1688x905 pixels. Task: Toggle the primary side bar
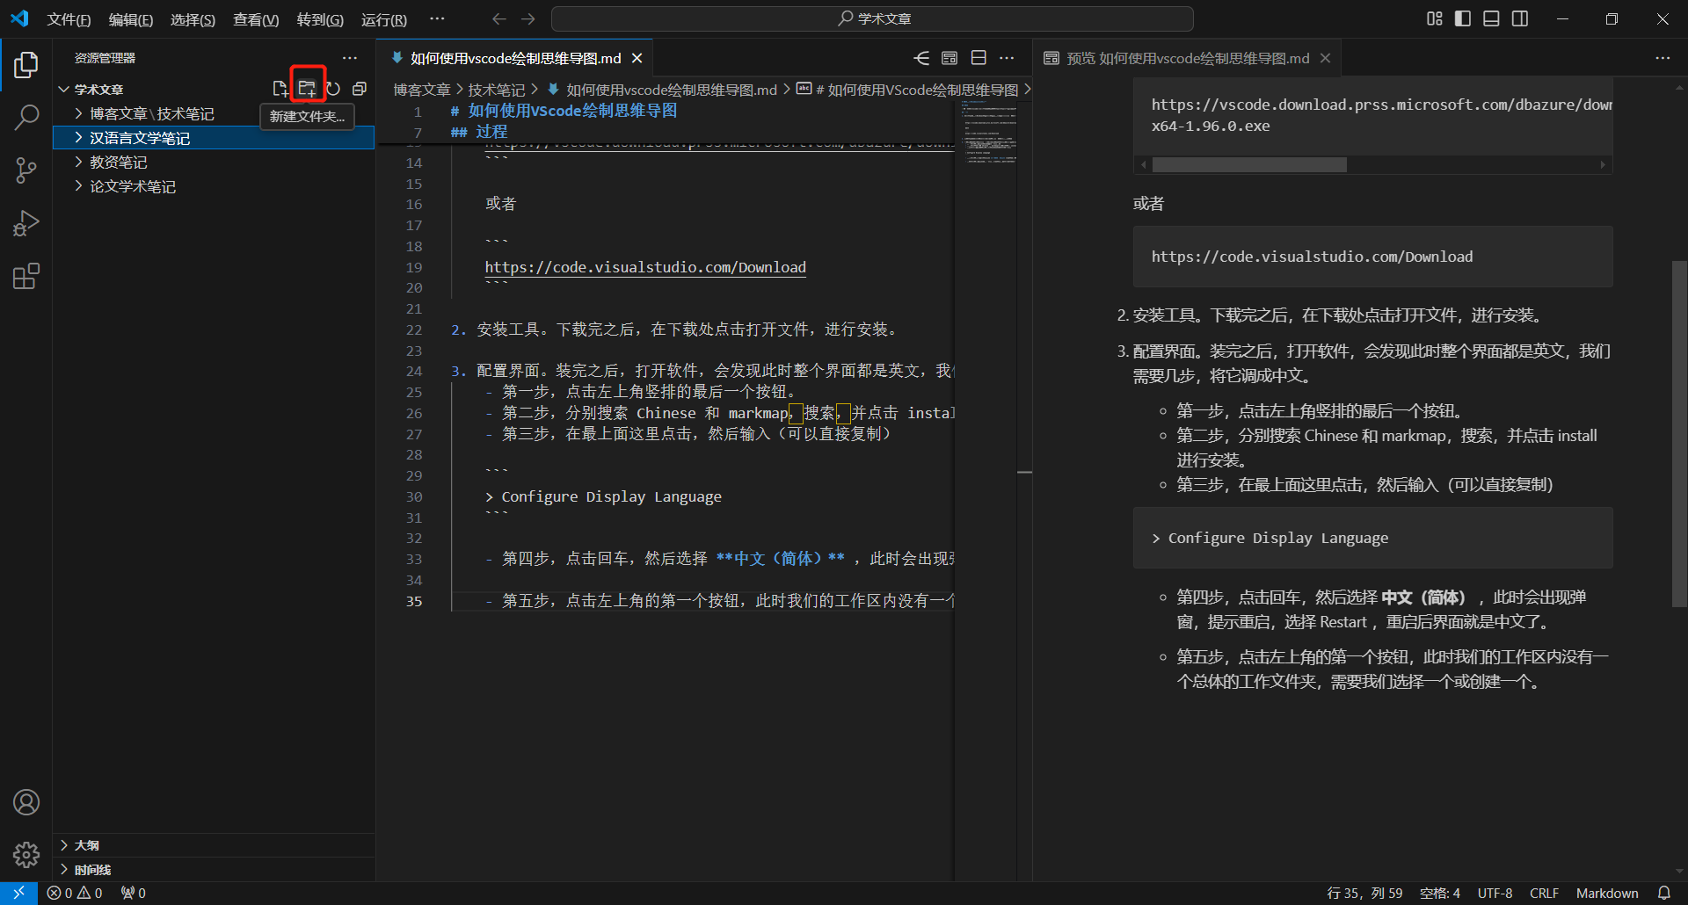click(x=1463, y=18)
